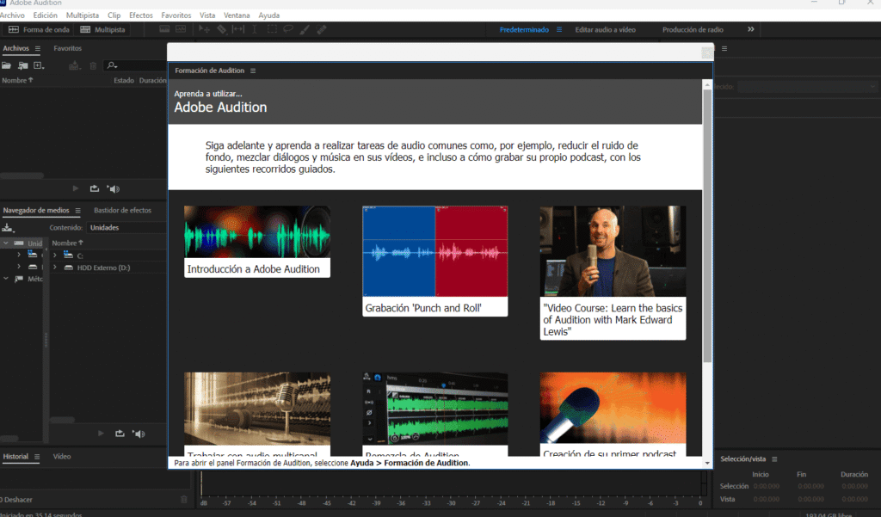Select the Paintbrush Selection tool

click(x=305, y=29)
